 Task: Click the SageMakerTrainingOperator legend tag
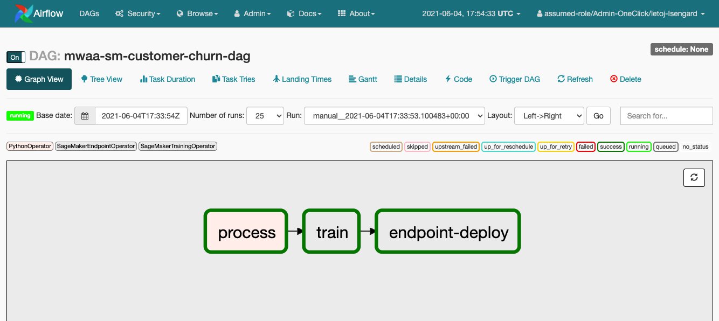pyautogui.click(x=178, y=146)
